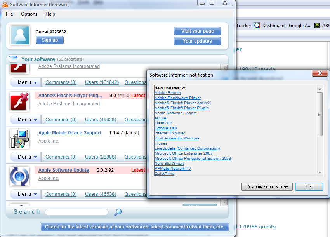The height and width of the screenshot is (237, 330).
Task: Open eMule update link
Action: [160, 118]
